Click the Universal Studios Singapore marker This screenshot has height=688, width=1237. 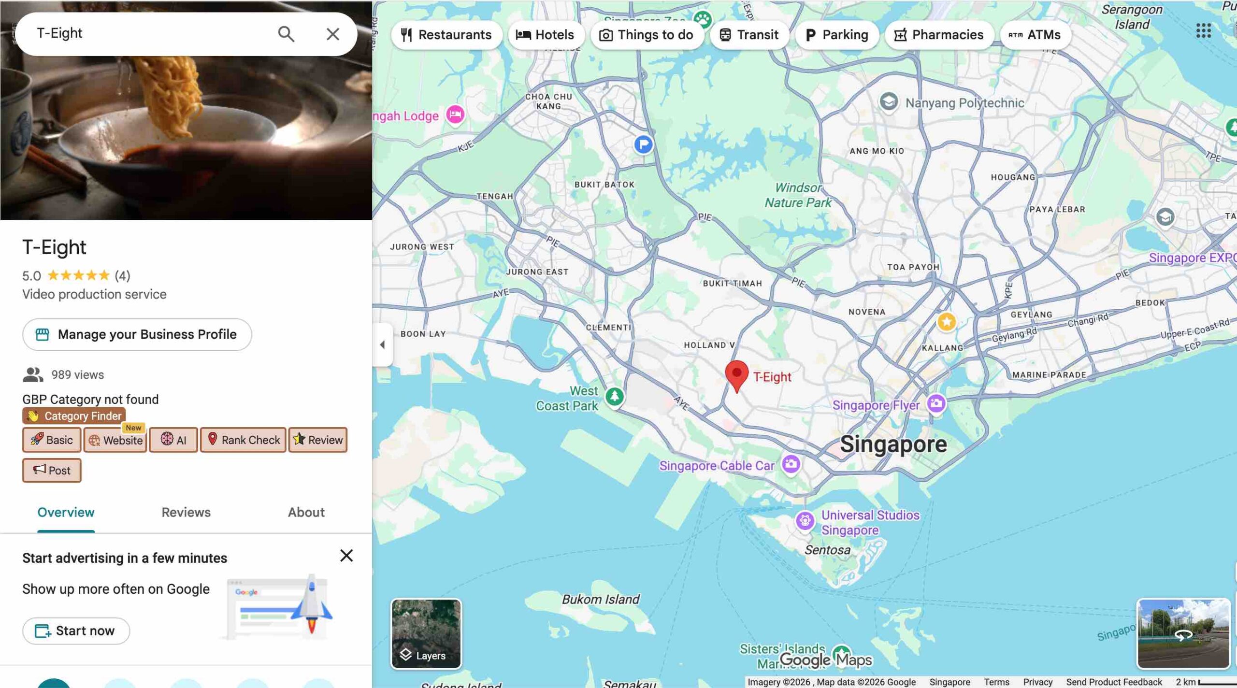[x=805, y=521]
